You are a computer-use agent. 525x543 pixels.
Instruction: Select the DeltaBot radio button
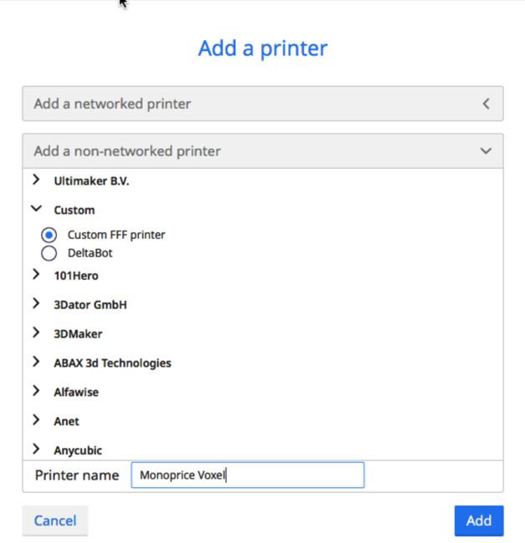click(48, 252)
